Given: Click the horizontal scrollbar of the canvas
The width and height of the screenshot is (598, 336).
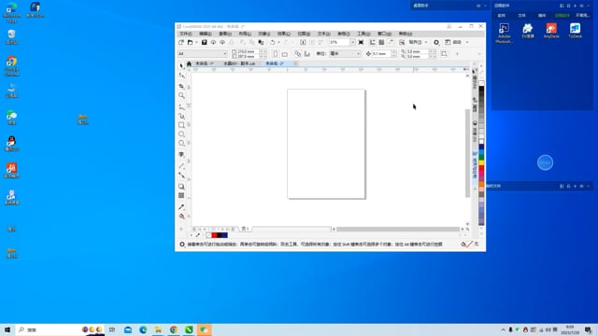Looking at the screenshot, I should [x=398, y=229].
